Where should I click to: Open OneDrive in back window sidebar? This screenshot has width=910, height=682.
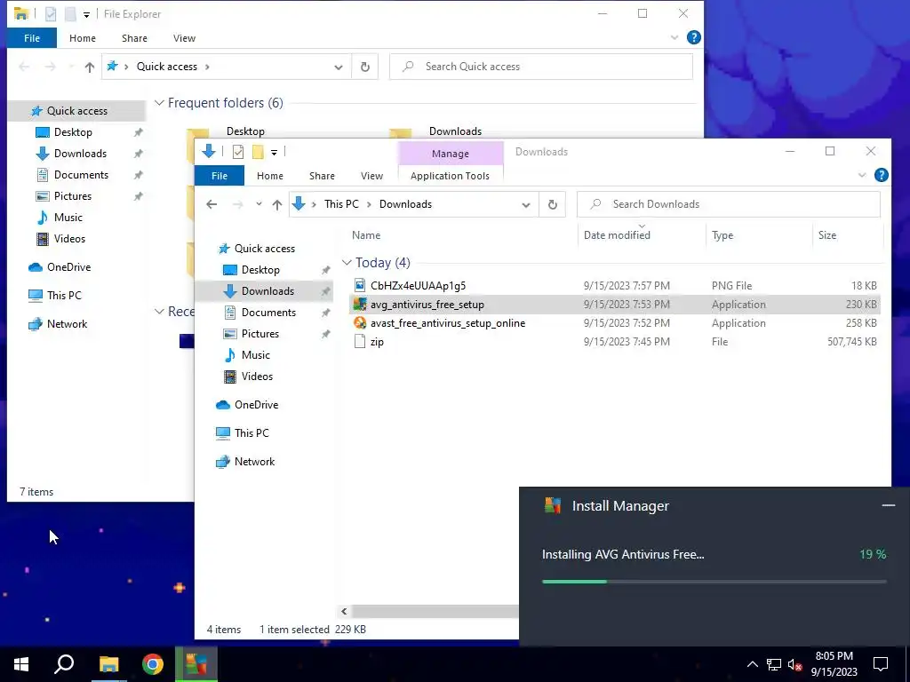coord(68,267)
